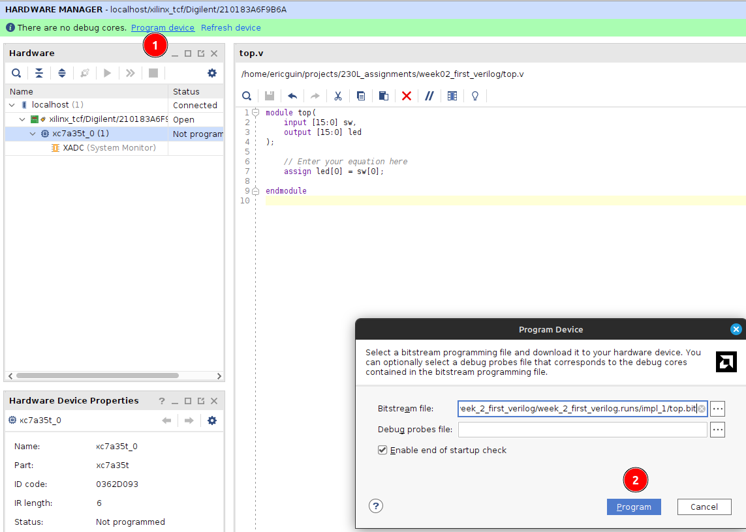This screenshot has width=746, height=532.
Task: Click the undo arrow in editor toolbar
Action: tap(292, 96)
